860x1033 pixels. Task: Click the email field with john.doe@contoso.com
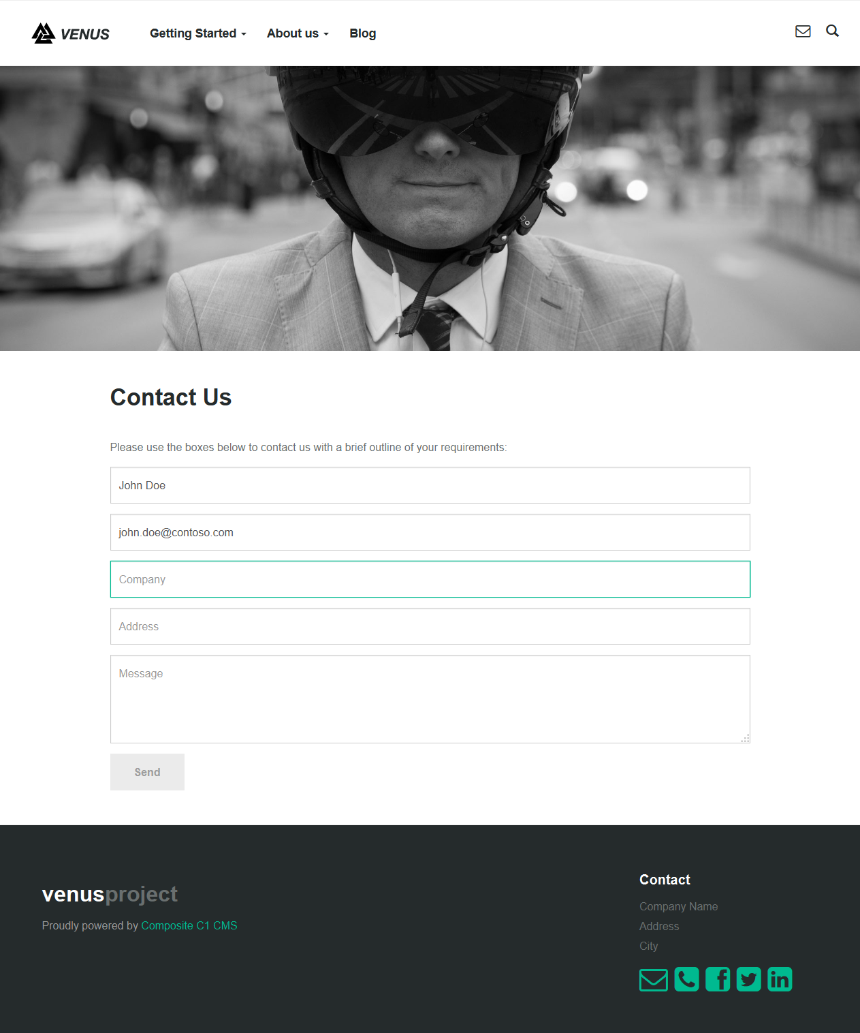(430, 532)
